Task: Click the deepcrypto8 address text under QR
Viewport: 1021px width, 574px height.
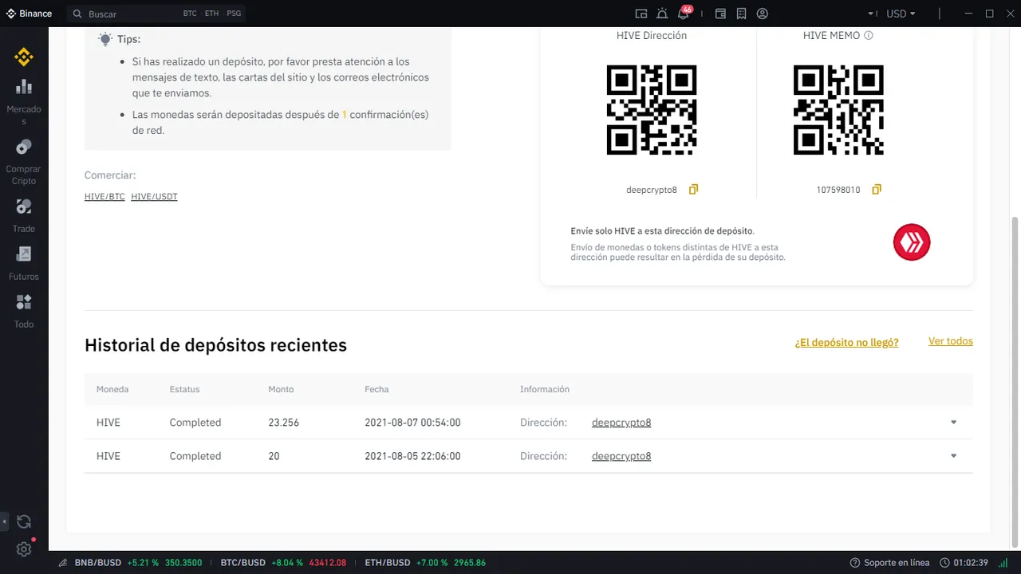Action: [652, 190]
